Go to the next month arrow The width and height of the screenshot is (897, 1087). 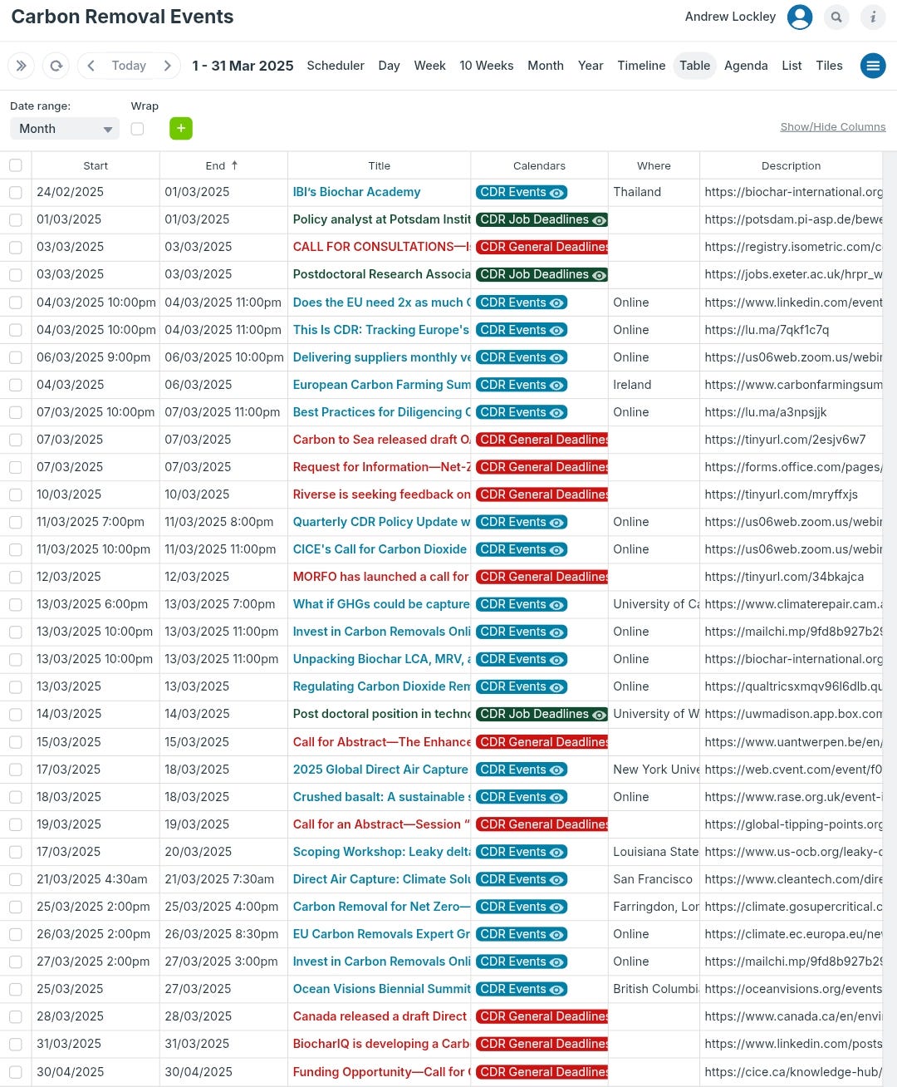point(168,66)
